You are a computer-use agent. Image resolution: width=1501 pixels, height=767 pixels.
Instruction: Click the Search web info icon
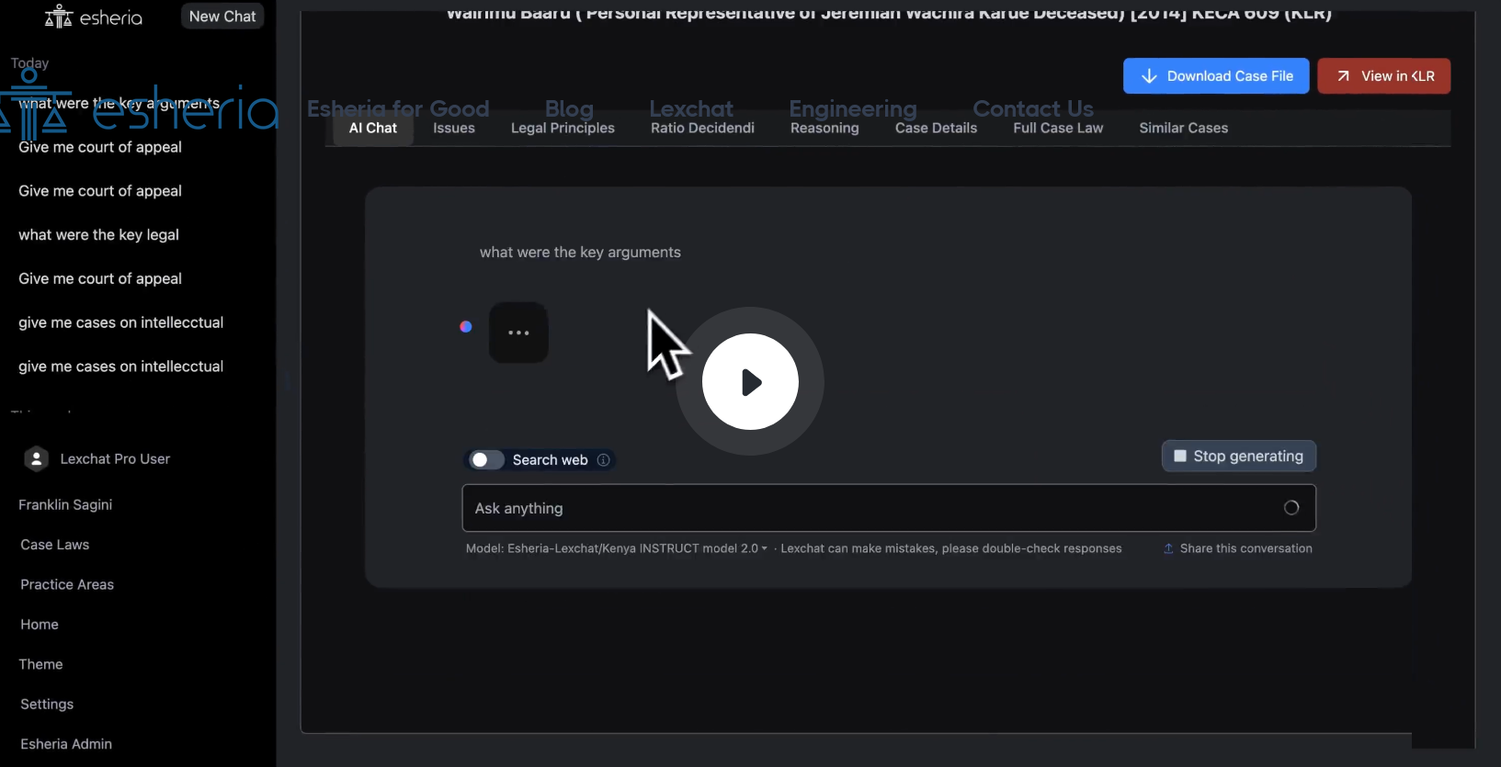pos(603,460)
